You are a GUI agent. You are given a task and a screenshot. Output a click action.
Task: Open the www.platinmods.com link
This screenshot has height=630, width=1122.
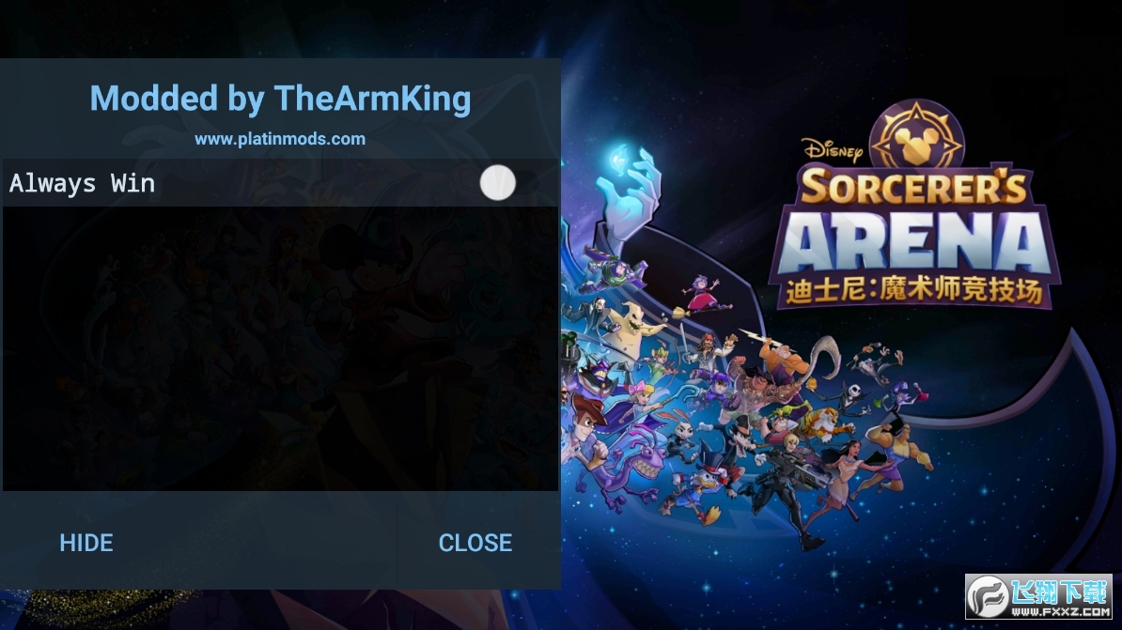[280, 139]
